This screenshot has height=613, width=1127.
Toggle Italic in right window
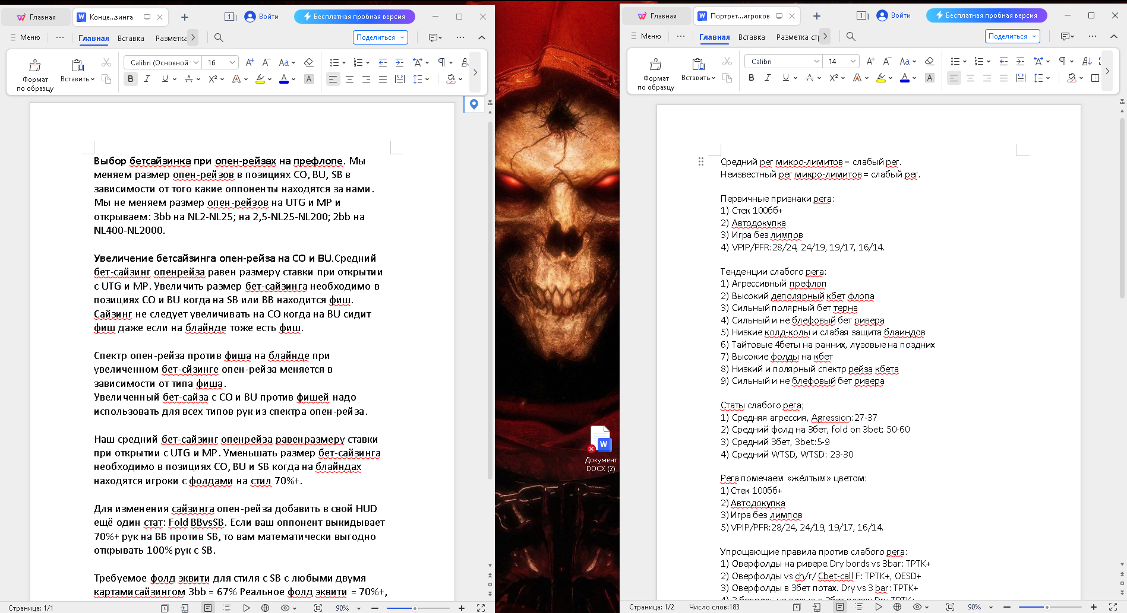768,78
